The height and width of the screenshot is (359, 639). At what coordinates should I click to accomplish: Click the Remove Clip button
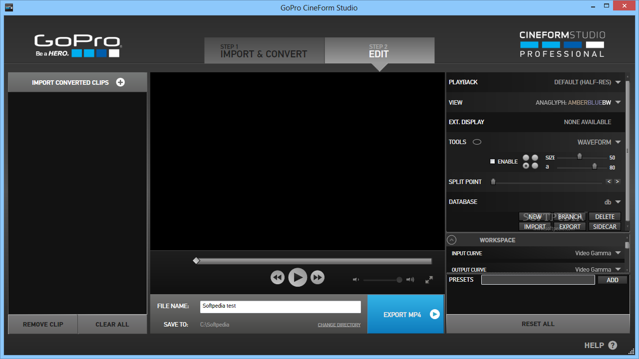click(43, 324)
